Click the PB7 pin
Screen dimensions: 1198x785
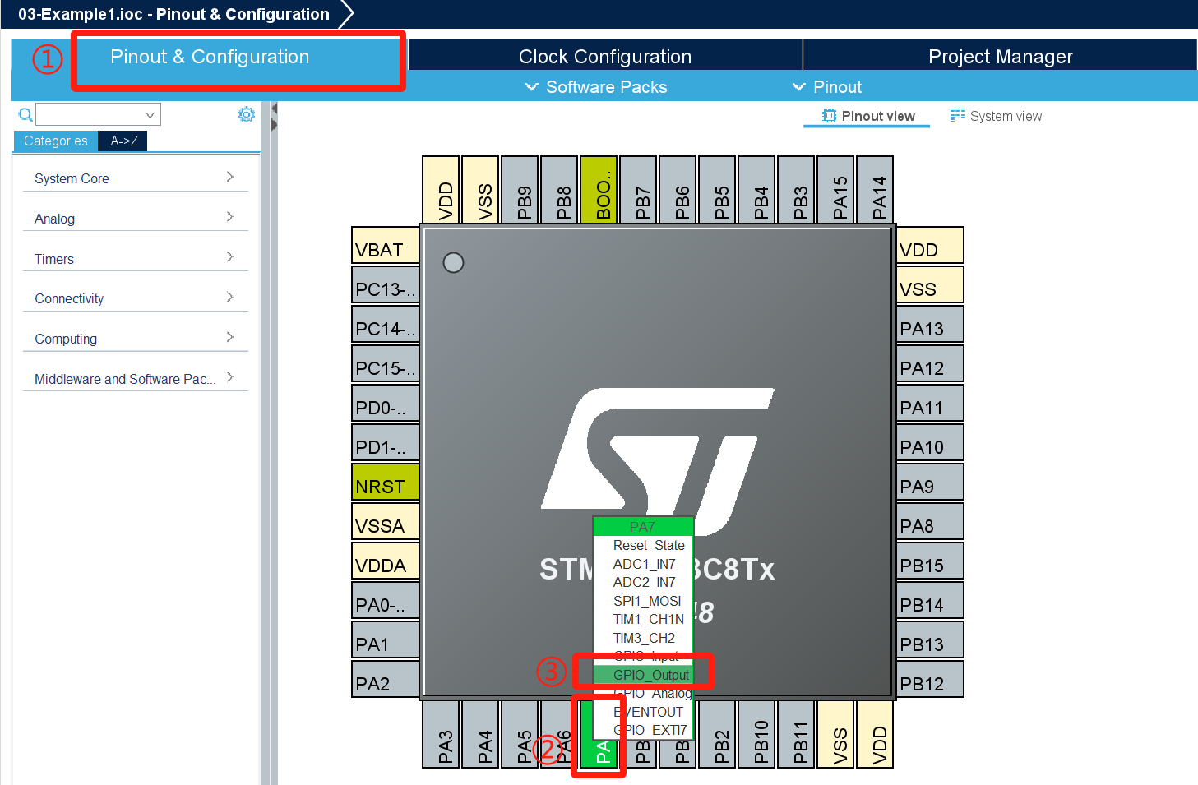638,190
